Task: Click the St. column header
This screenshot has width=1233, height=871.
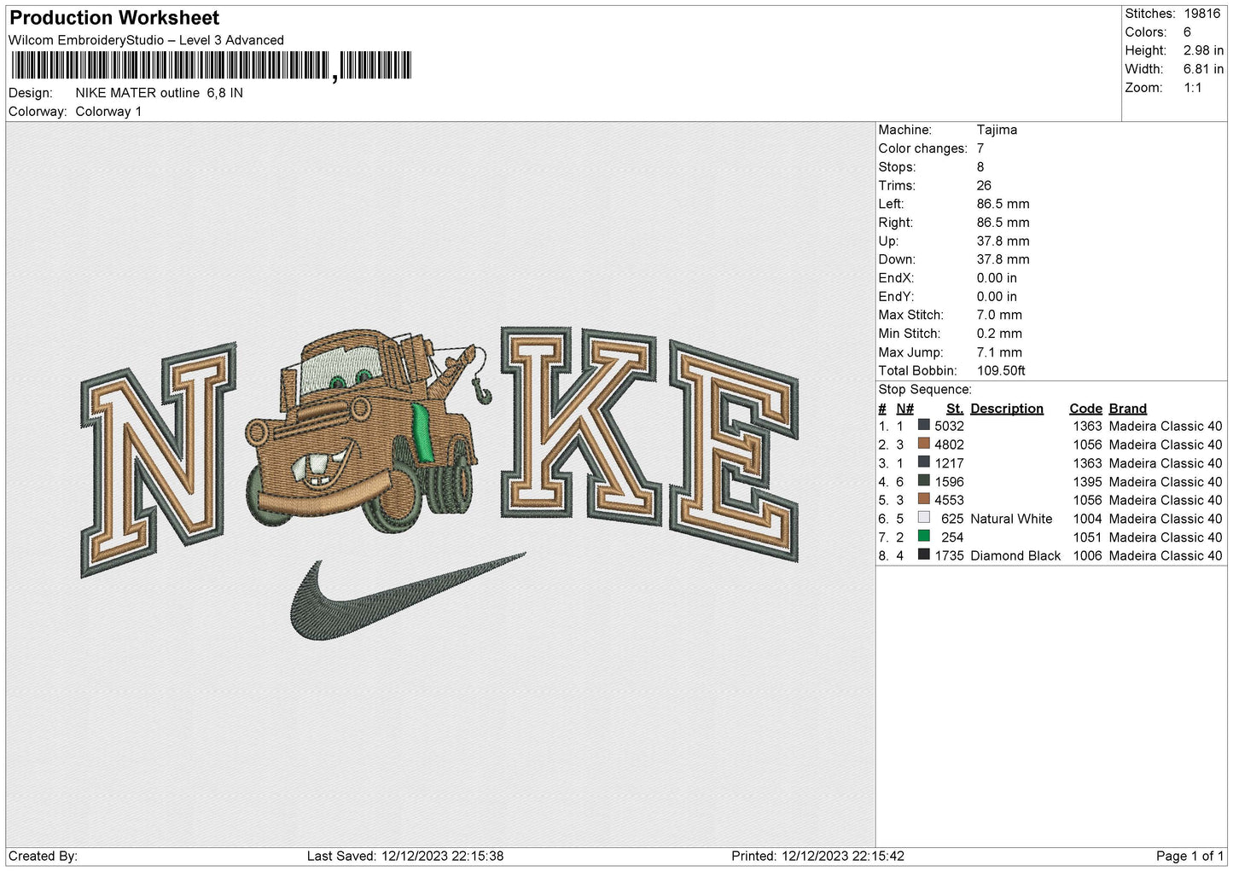Action: pos(955,409)
